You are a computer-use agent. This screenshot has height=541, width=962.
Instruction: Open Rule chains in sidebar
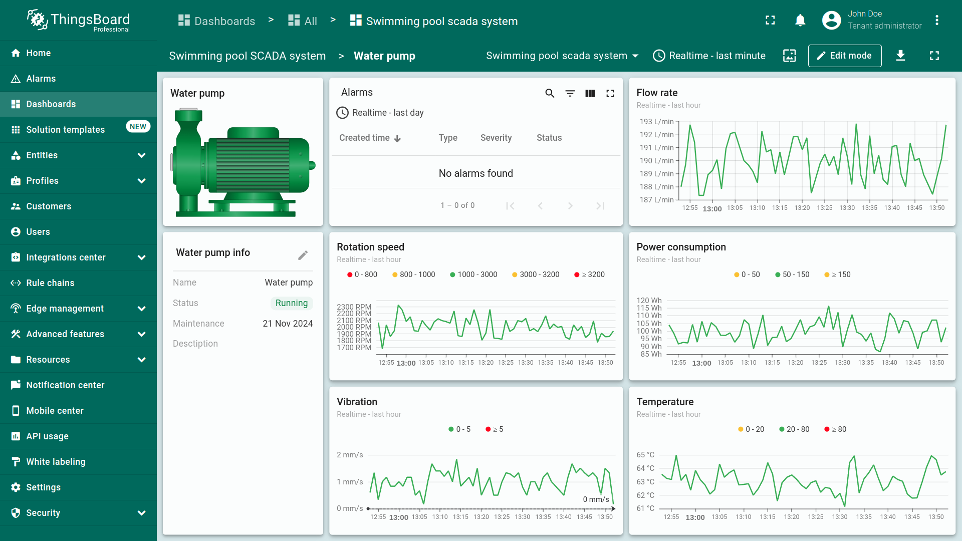point(50,283)
